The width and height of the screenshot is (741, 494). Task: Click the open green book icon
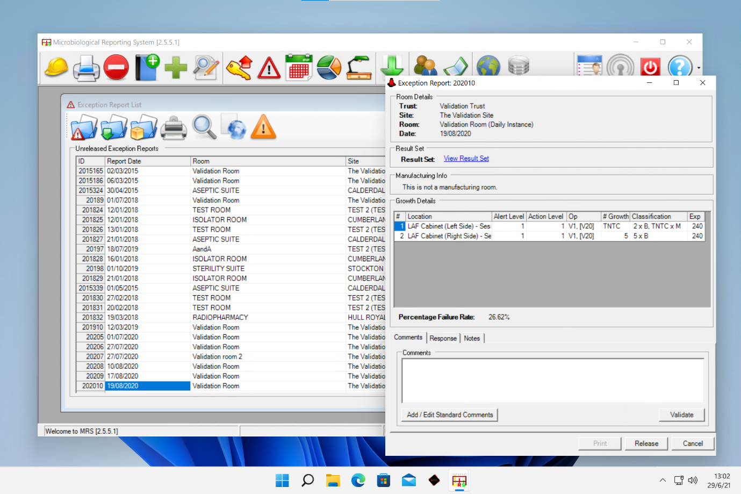456,67
